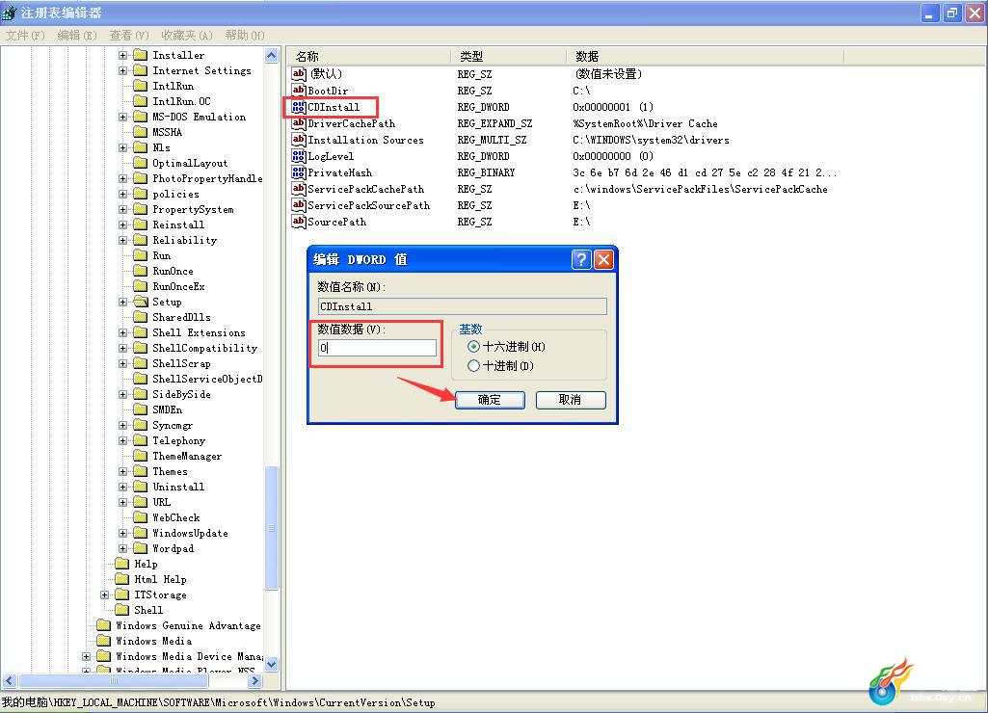Select the hexadecimal (十六进制) radio button

pos(473,347)
